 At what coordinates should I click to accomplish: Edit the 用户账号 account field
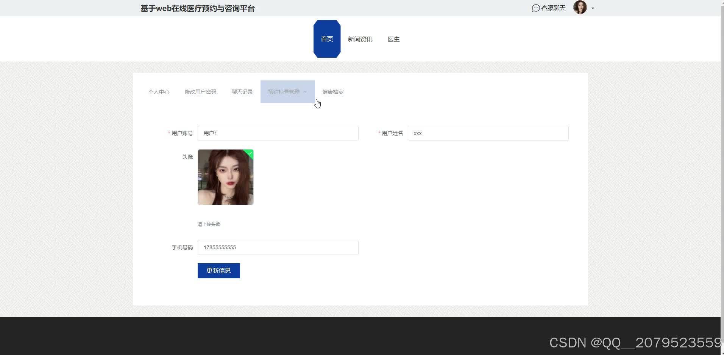[x=278, y=133]
